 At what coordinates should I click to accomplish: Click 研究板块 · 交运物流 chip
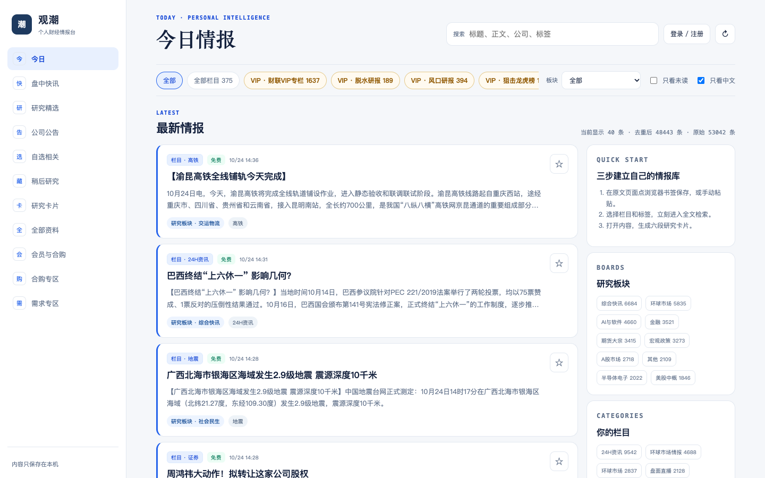coord(195,224)
